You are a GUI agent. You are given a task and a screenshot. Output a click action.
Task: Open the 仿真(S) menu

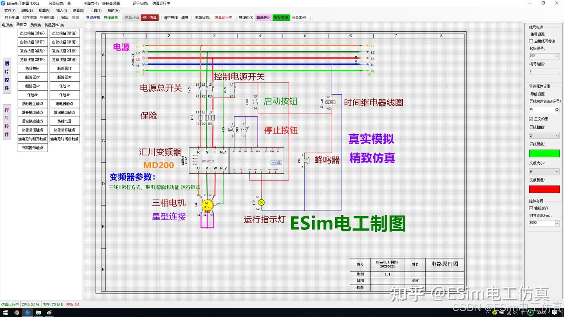tap(78, 11)
